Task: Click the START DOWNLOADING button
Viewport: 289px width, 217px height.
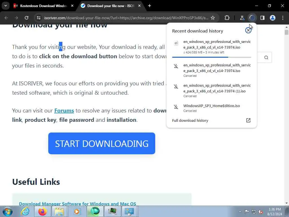Action: 102,143
